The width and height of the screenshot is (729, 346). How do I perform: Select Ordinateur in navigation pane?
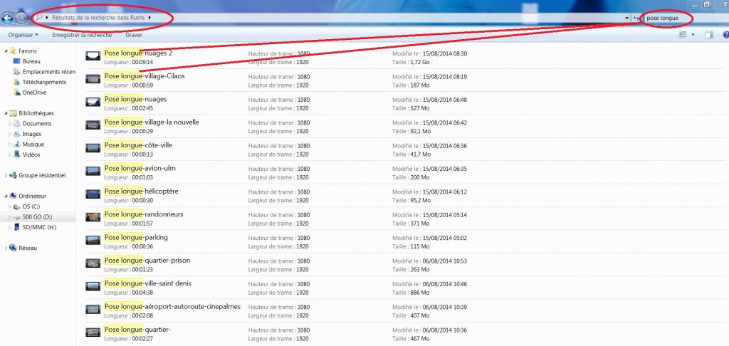[32, 196]
